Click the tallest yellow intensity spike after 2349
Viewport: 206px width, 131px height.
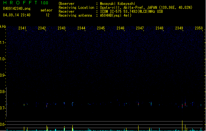tap(182, 126)
